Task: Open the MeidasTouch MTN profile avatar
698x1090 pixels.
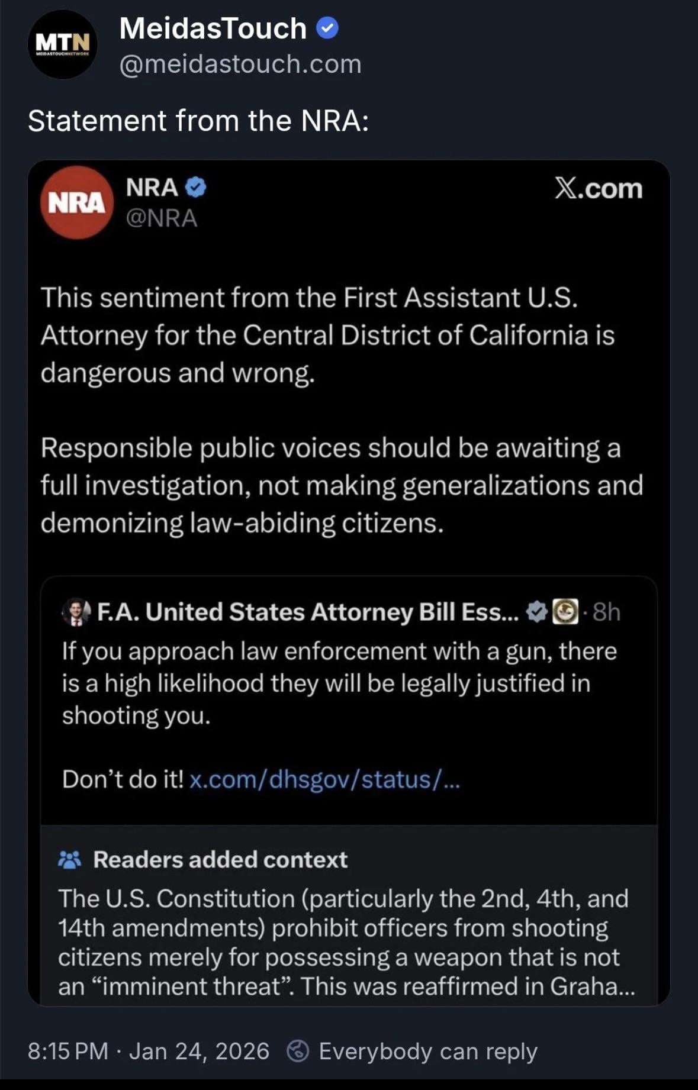Action: pos(63,44)
